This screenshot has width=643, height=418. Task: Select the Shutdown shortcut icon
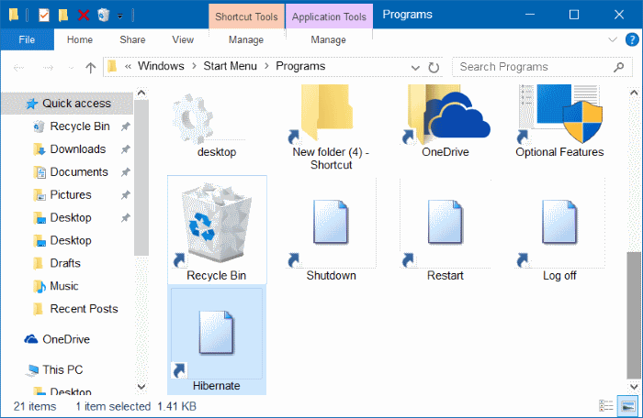pyautogui.click(x=331, y=222)
